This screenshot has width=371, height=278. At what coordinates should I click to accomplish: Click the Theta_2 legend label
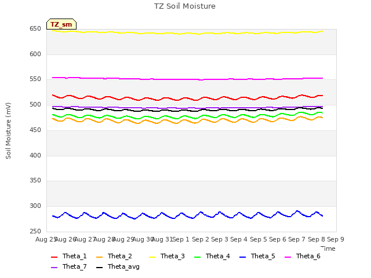coord(120,256)
